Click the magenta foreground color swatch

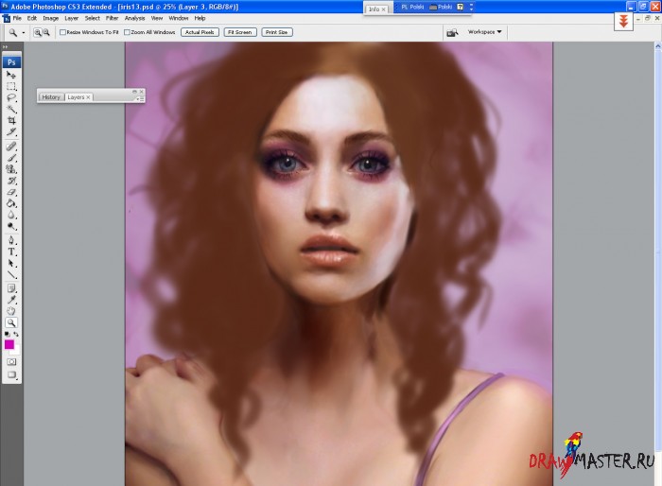9,344
